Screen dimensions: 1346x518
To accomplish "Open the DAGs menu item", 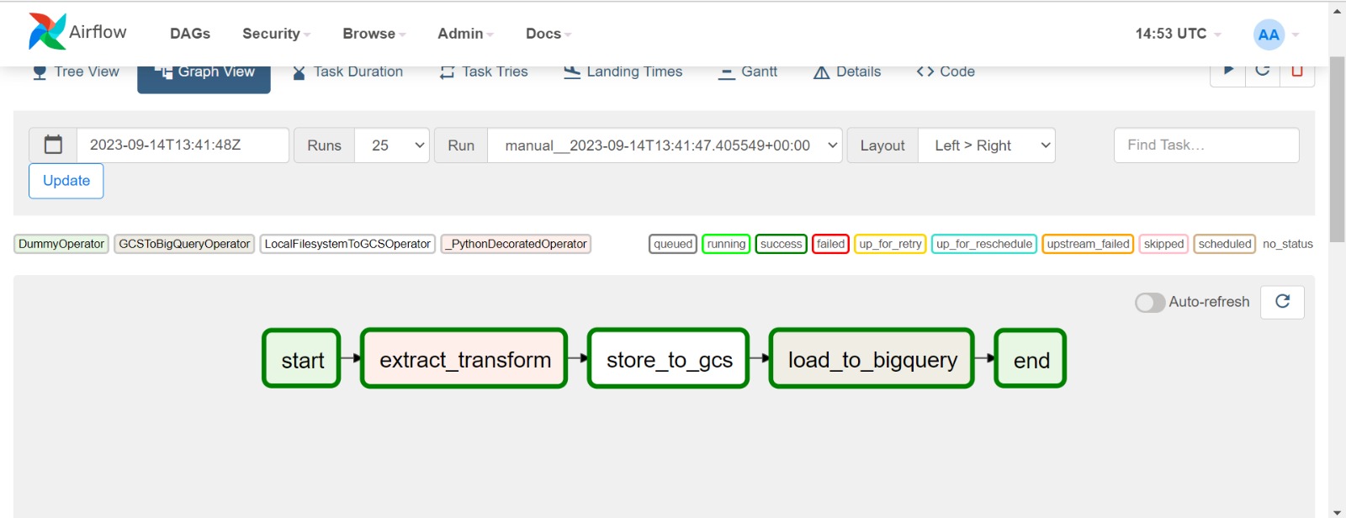I will click(x=190, y=34).
